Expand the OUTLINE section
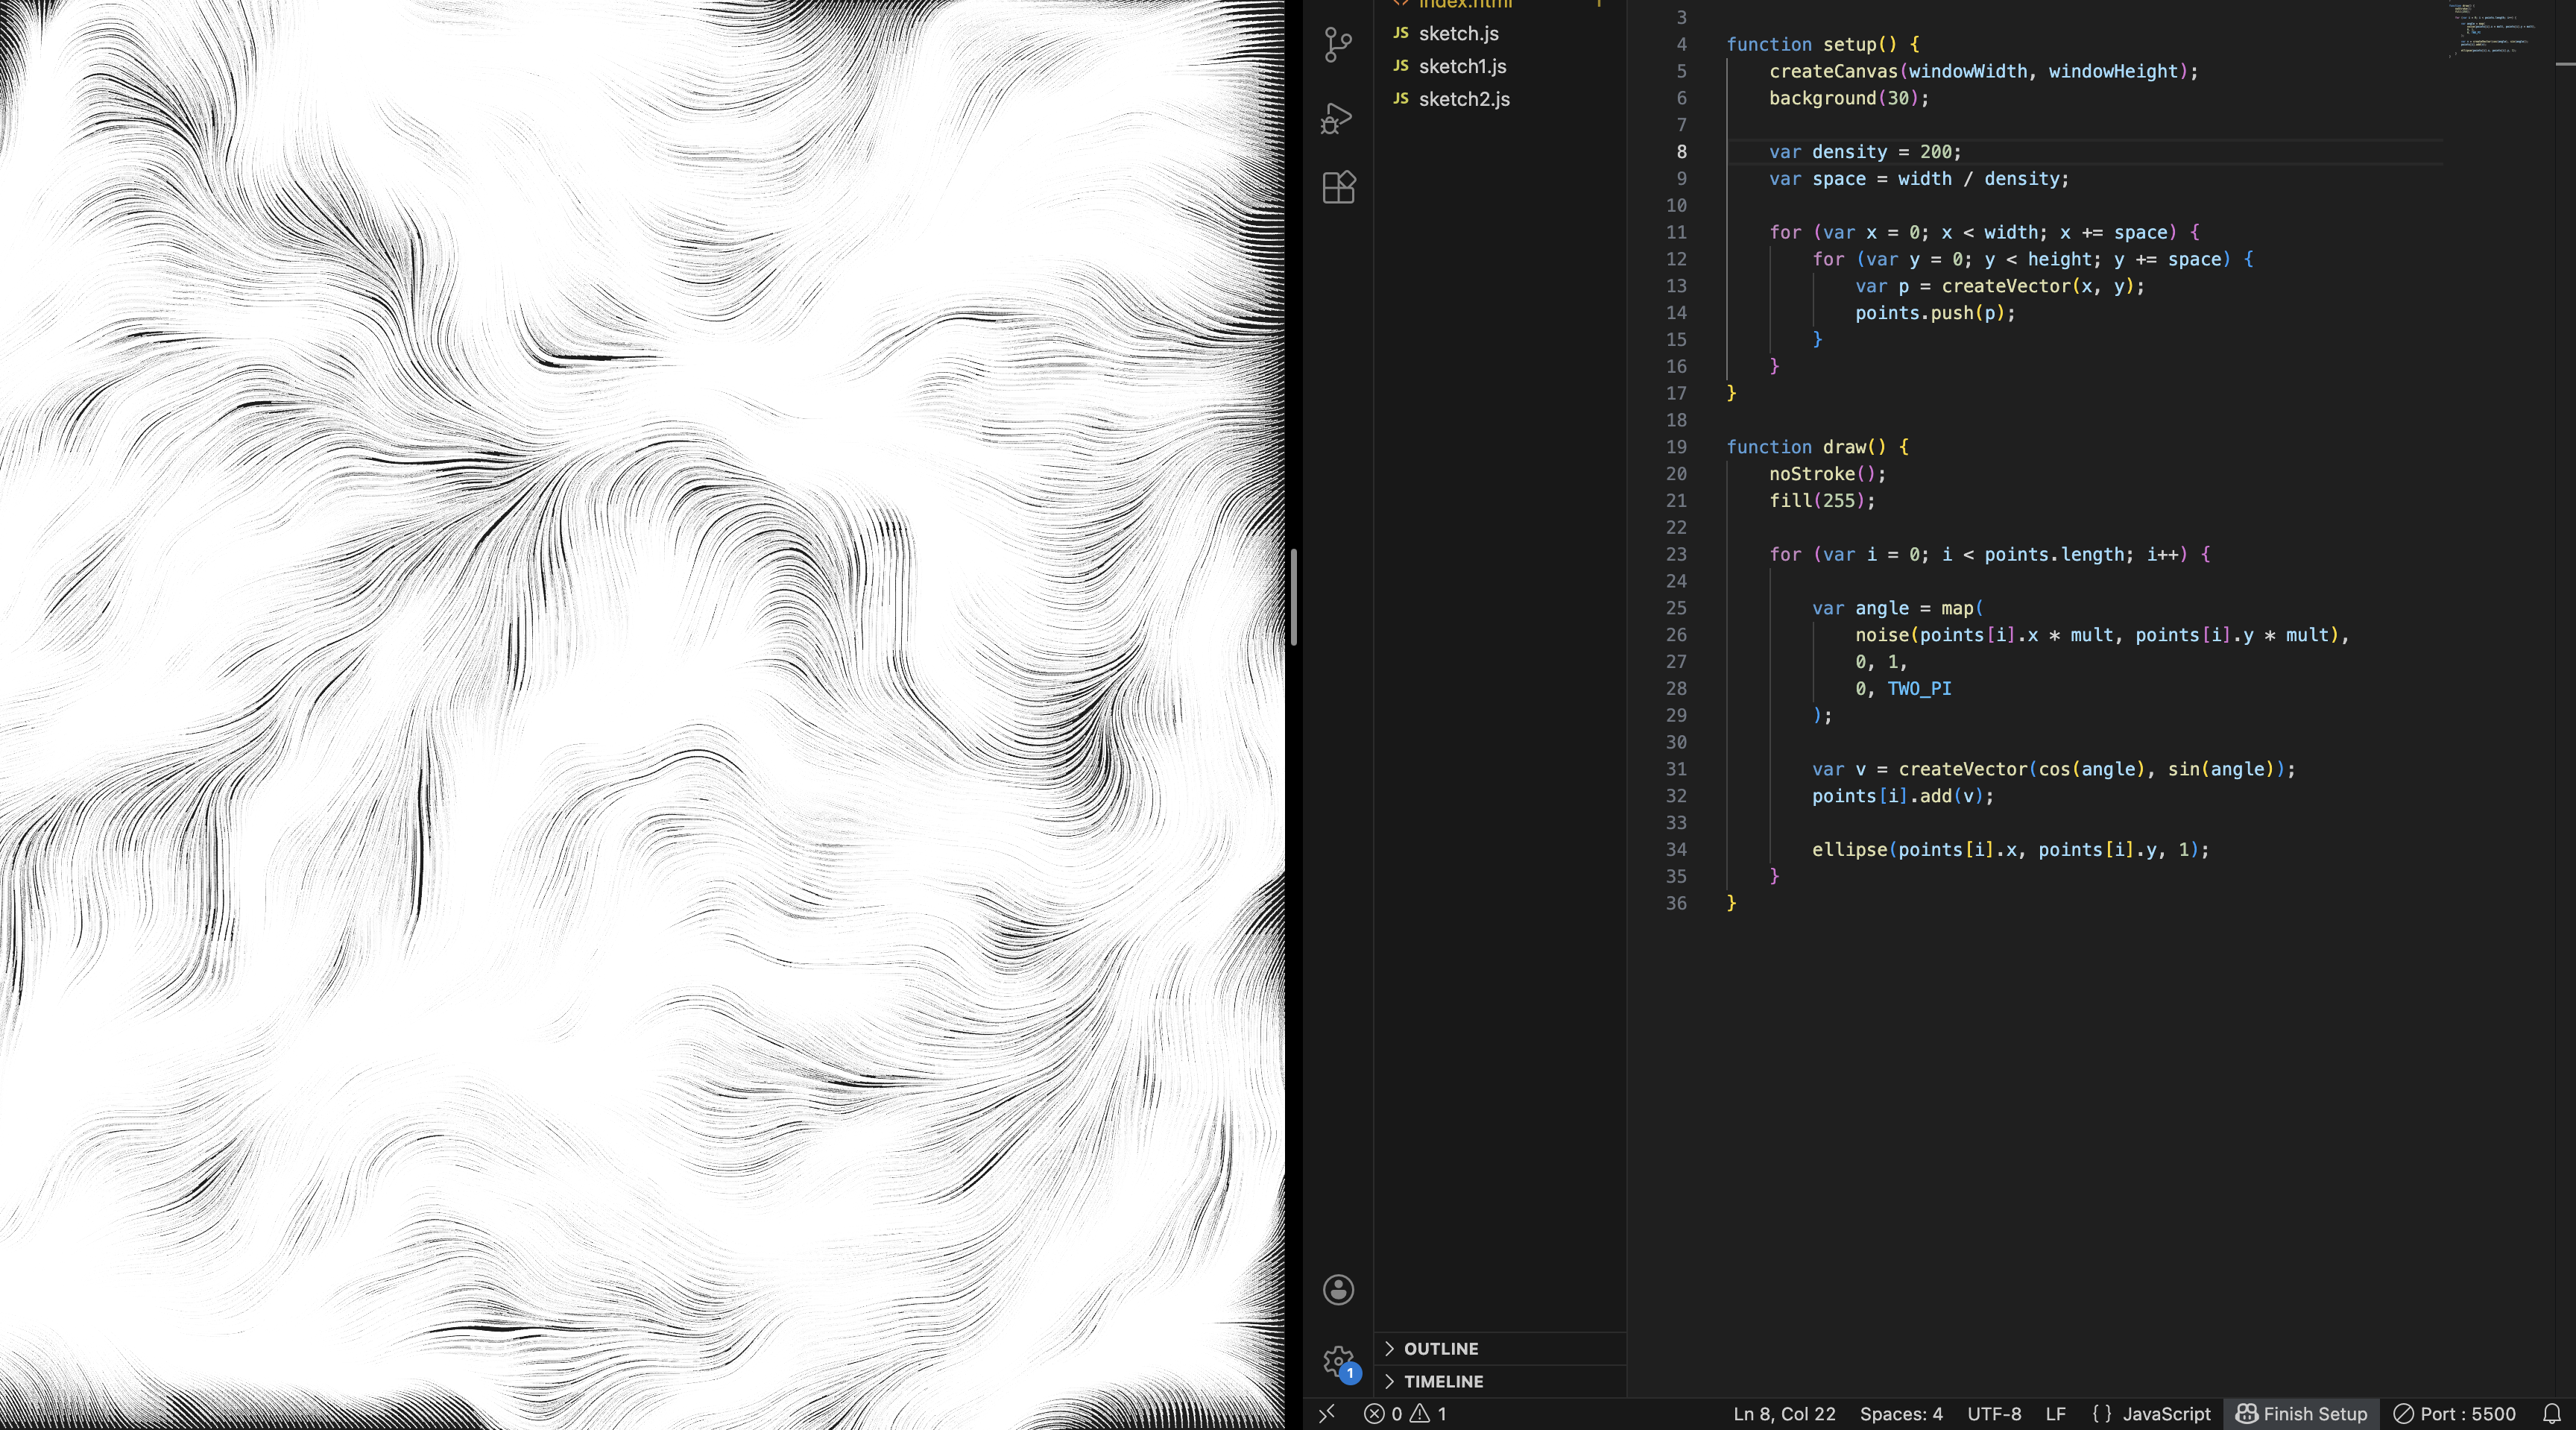The image size is (2576, 1430). click(x=1500, y=1349)
